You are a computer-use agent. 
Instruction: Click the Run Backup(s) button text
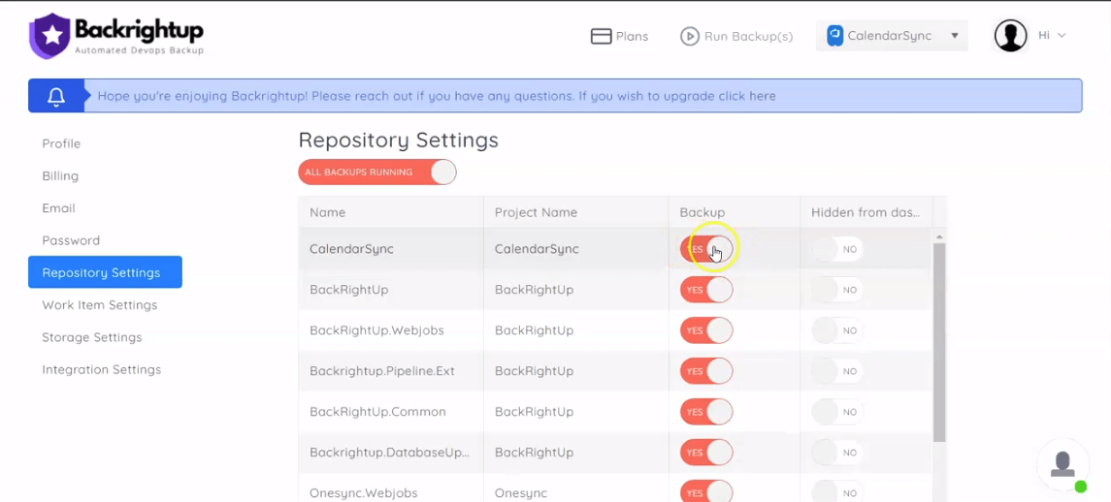click(748, 36)
